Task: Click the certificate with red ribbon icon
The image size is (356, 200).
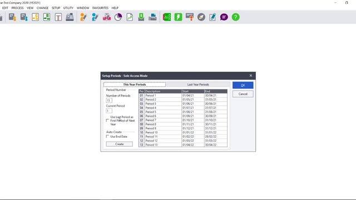Action: [x=190, y=17]
